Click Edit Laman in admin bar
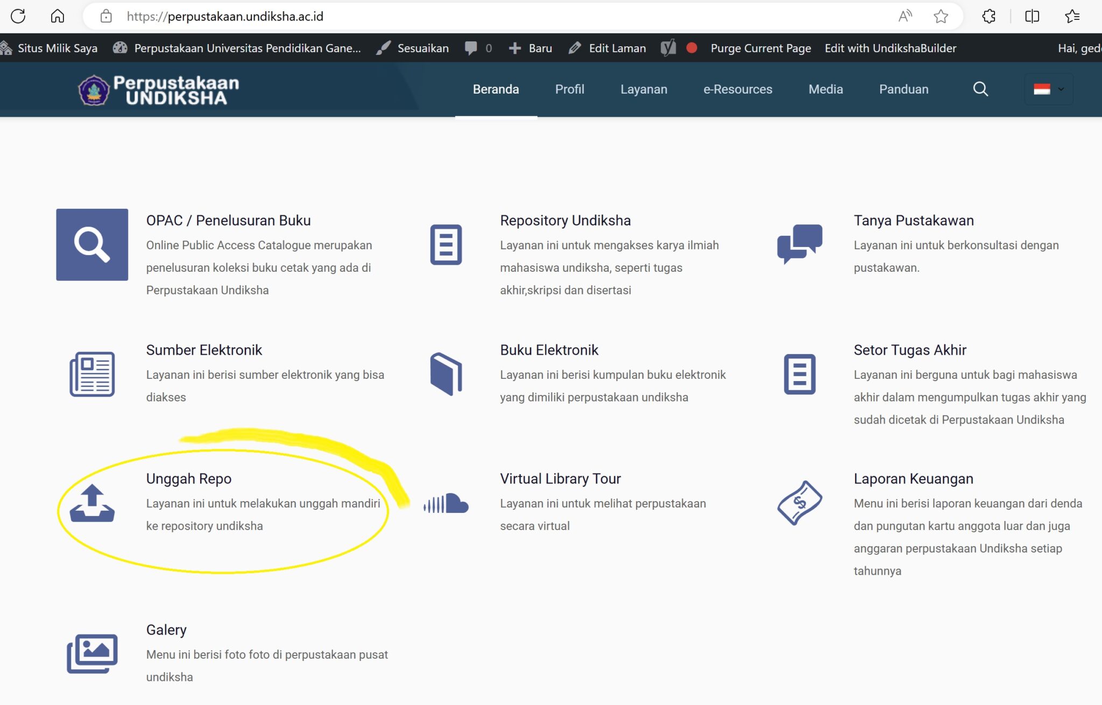 (617, 48)
